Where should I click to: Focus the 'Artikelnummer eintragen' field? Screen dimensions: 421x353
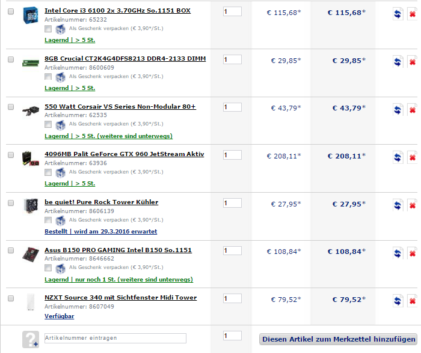click(115, 338)
